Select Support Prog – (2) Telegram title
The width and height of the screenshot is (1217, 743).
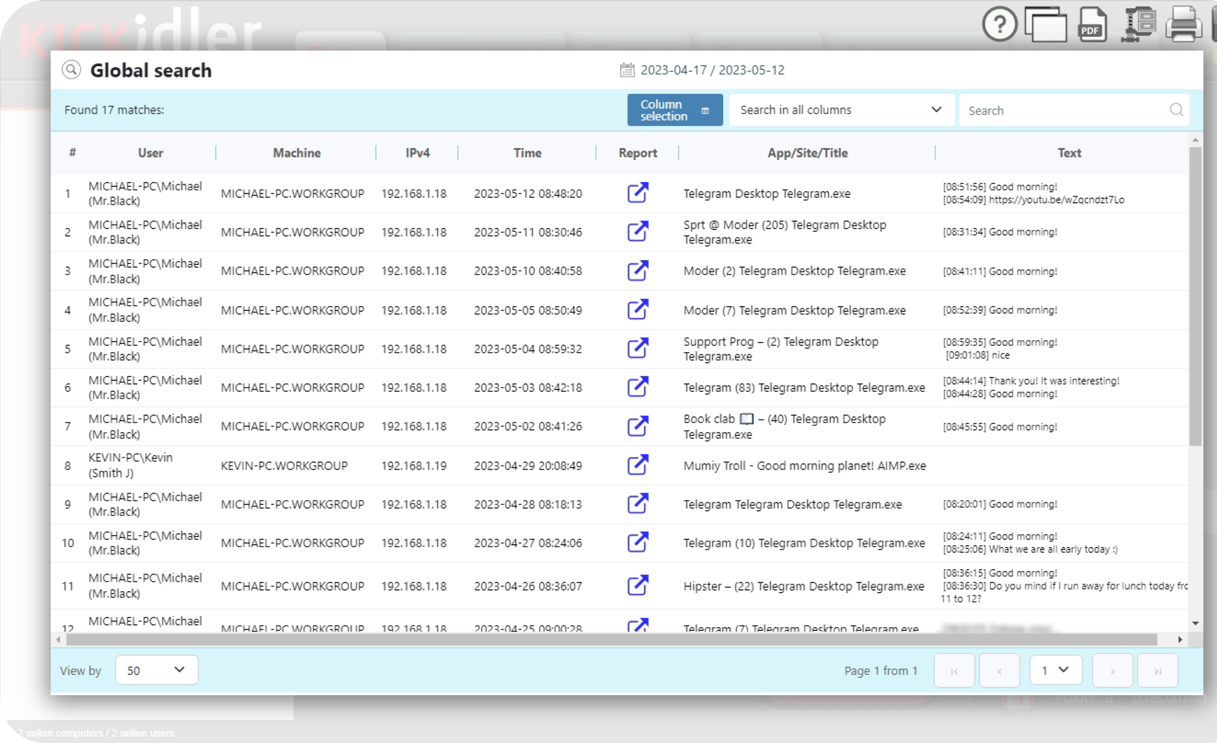(781, 349)
